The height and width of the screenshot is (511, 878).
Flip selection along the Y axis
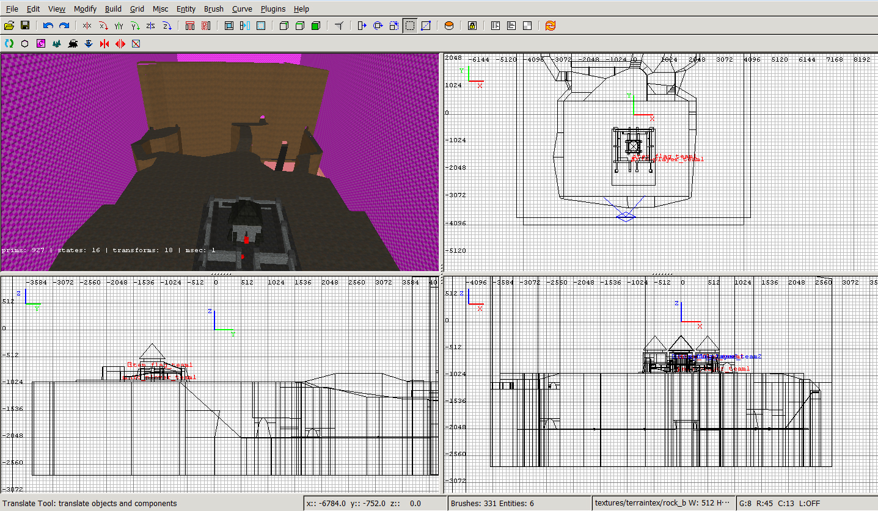119,26
